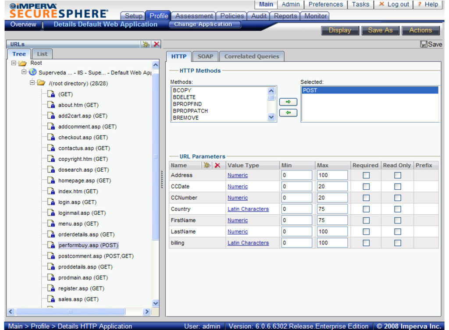Click the lock page icon for homepage.asp
The height and width of the screenshot is (330, 449).
click(x=51, y=180)
